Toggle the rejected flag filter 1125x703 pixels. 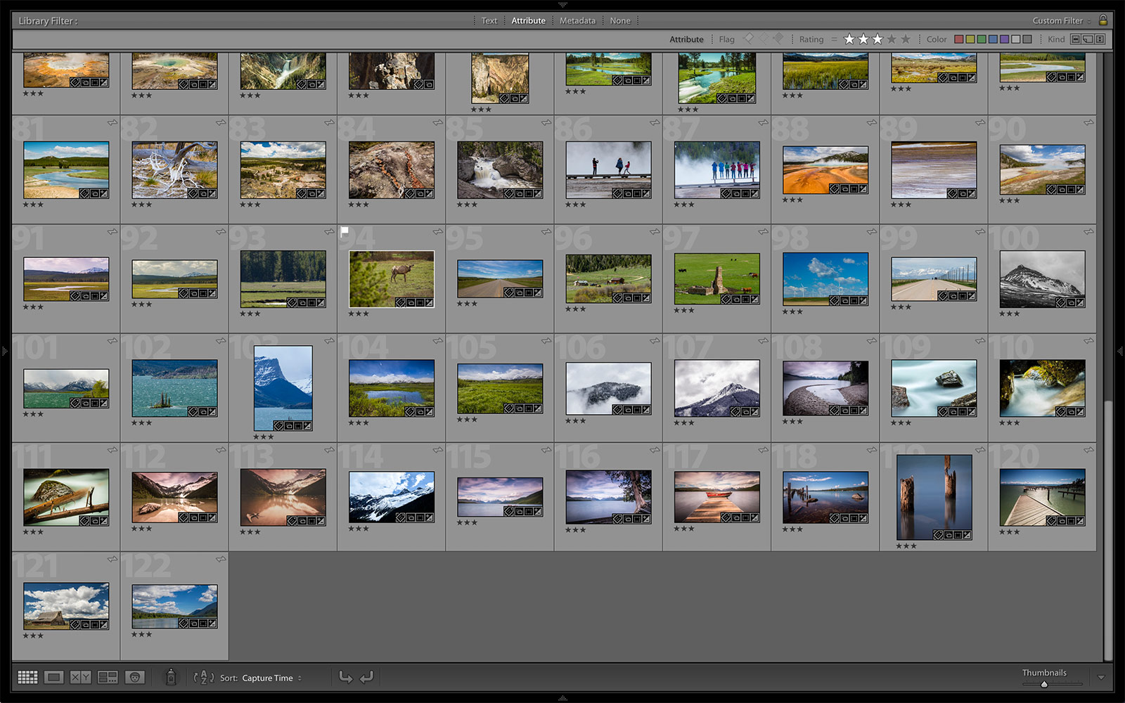[x=778, y=39]
